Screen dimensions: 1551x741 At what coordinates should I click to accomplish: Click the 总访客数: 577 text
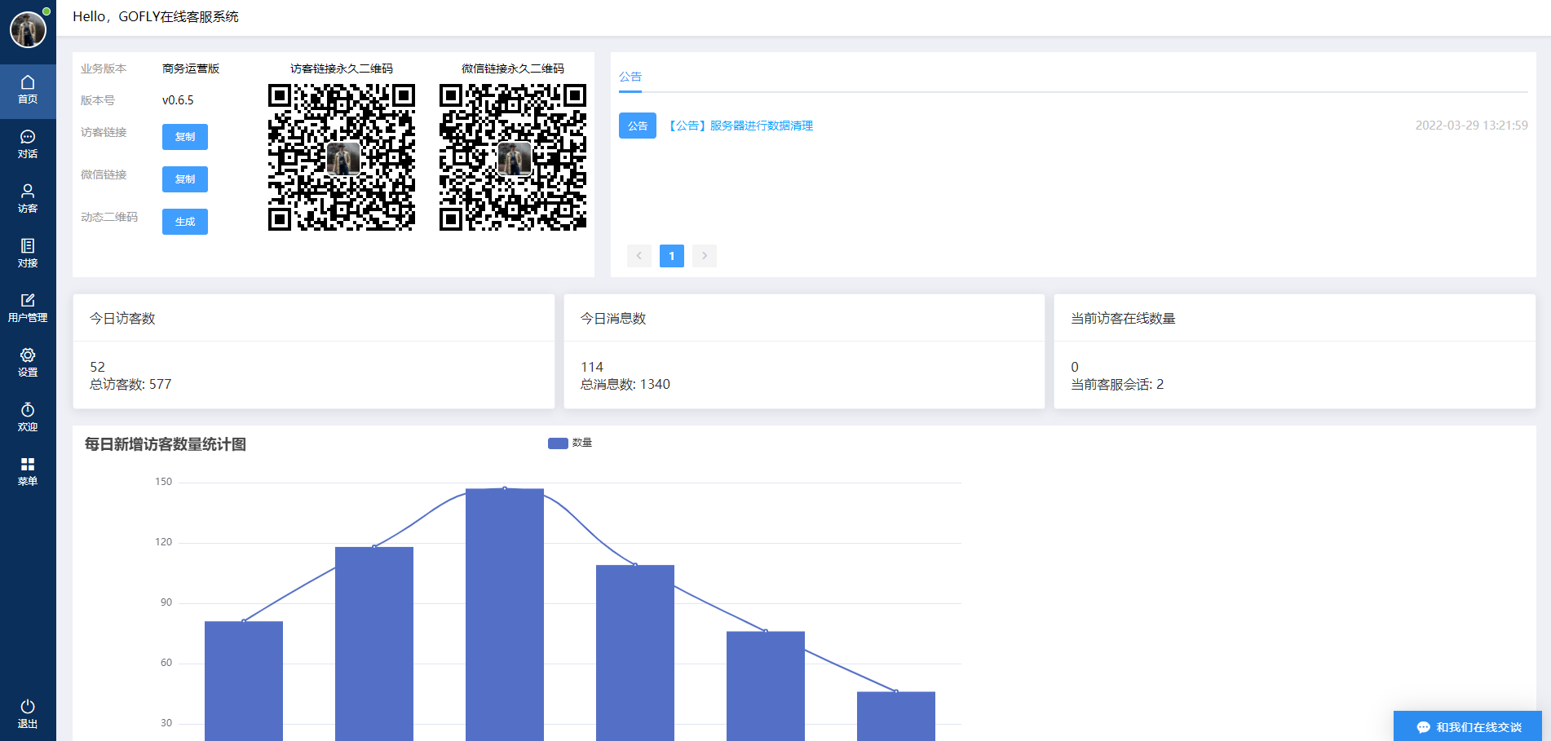pyautogui.click(x=130, y=384)
